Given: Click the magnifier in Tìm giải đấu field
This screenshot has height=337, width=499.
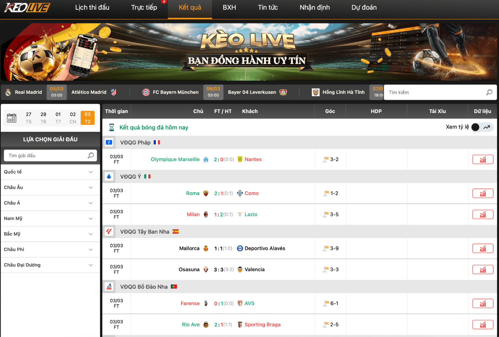Looking at the screenshot, I should (91, 156).
